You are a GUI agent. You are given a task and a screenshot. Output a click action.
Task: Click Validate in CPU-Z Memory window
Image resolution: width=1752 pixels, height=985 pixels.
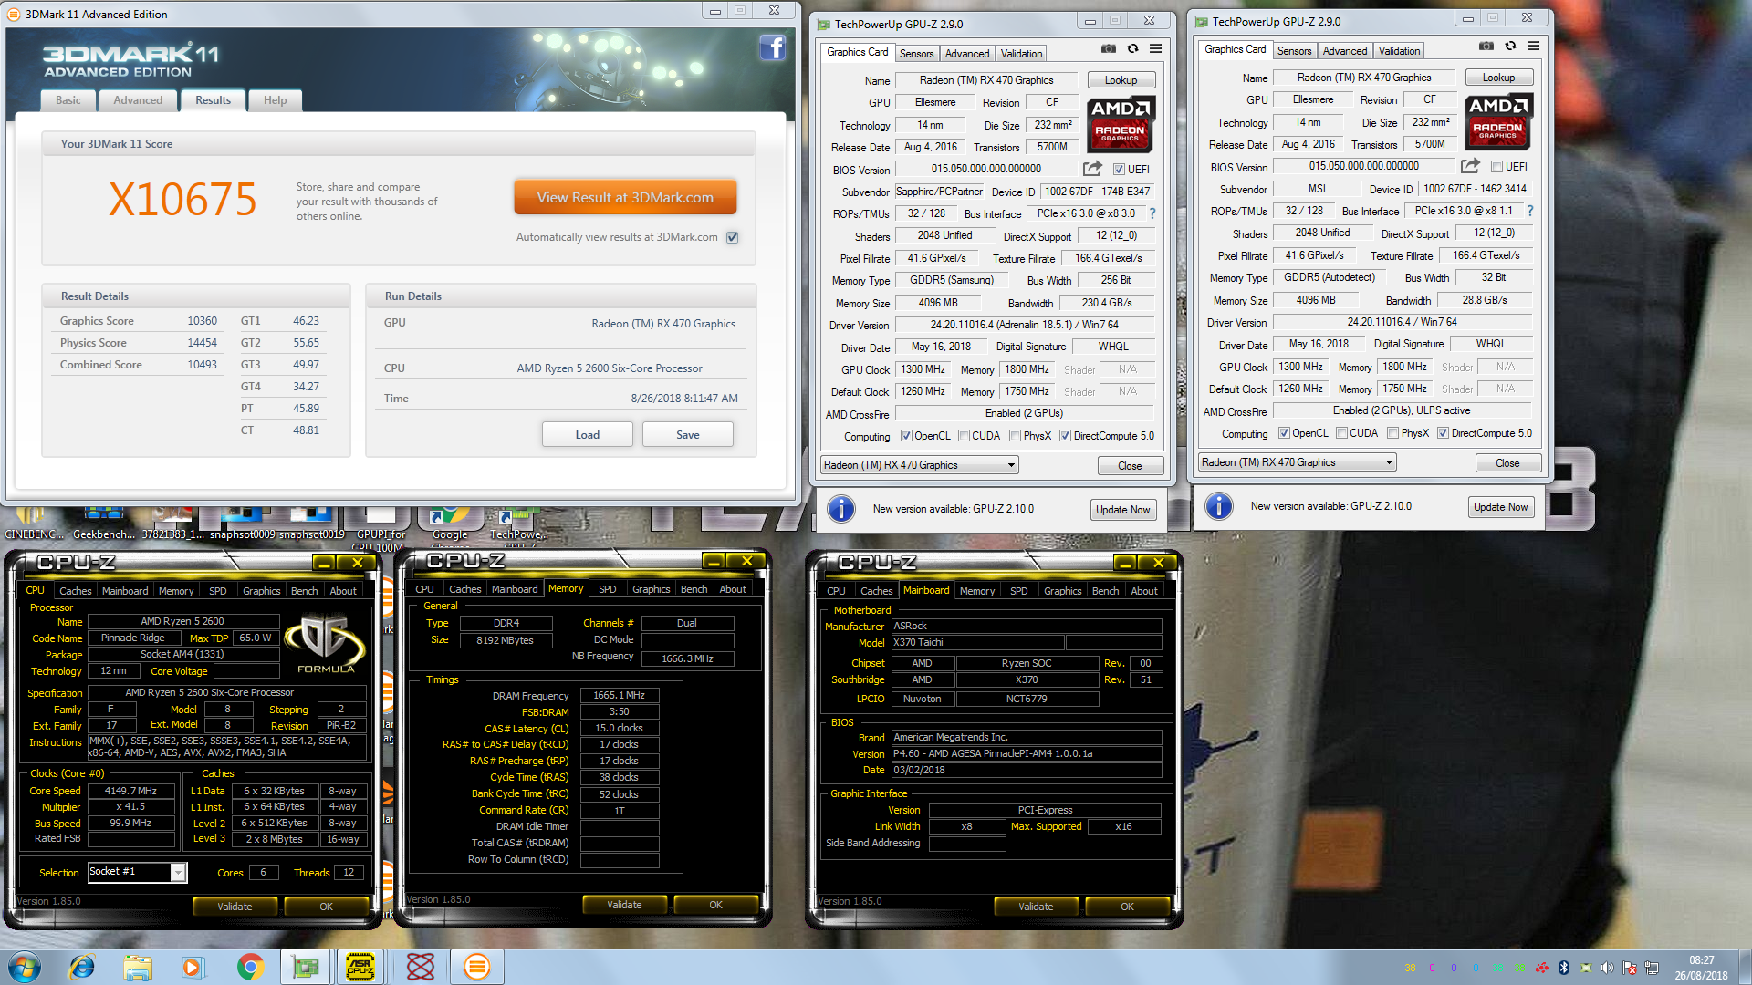pos(624,905)
